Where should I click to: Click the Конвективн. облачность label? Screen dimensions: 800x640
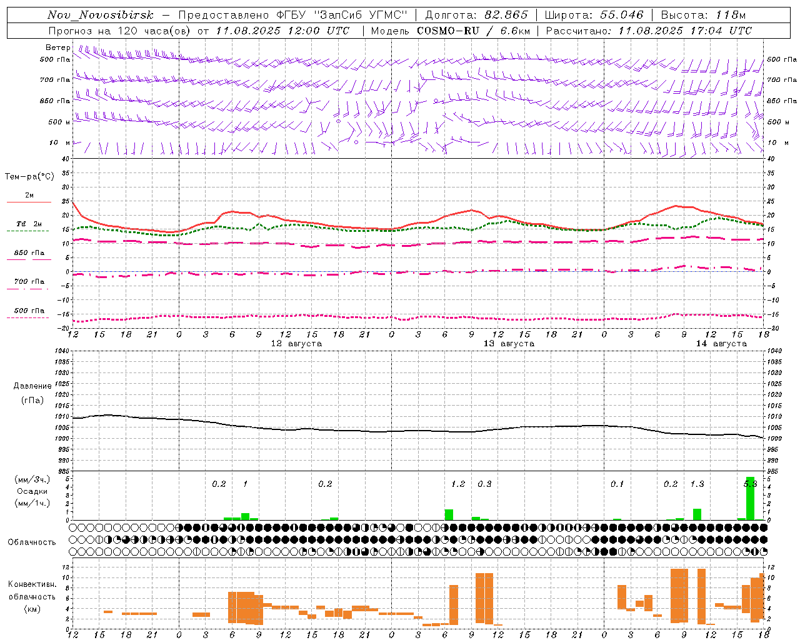point(32,591)
